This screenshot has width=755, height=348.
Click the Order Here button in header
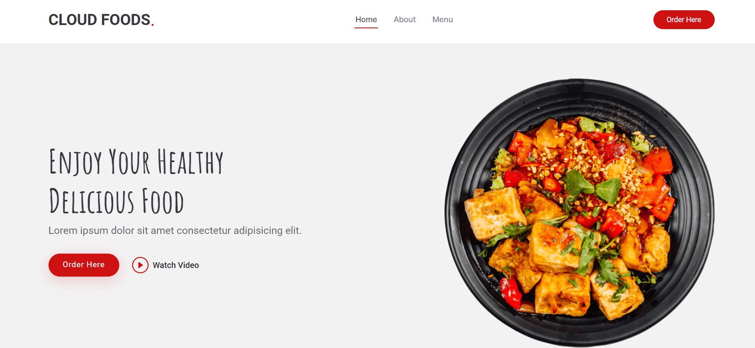point(684,20)
